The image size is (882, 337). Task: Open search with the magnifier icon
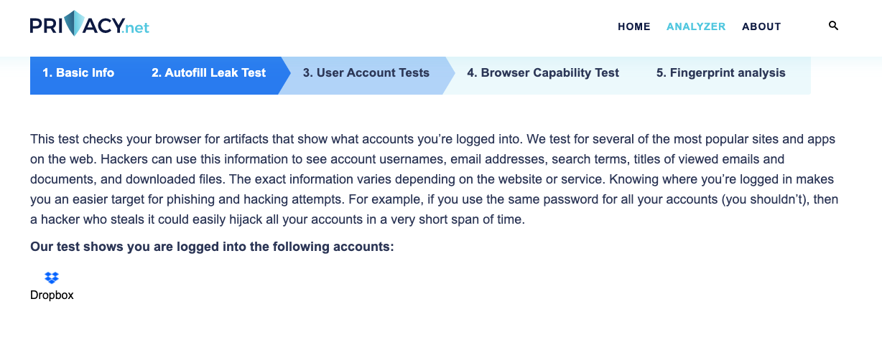point(833,26)
